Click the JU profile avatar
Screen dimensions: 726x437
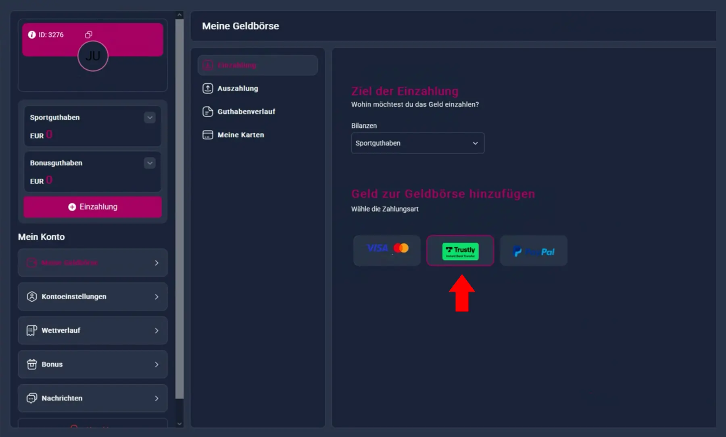[x=93, y=56]
